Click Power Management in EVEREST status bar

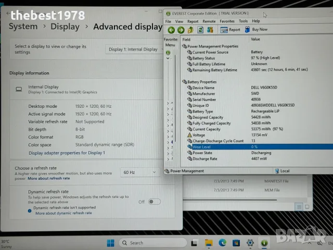pos(184,171)
